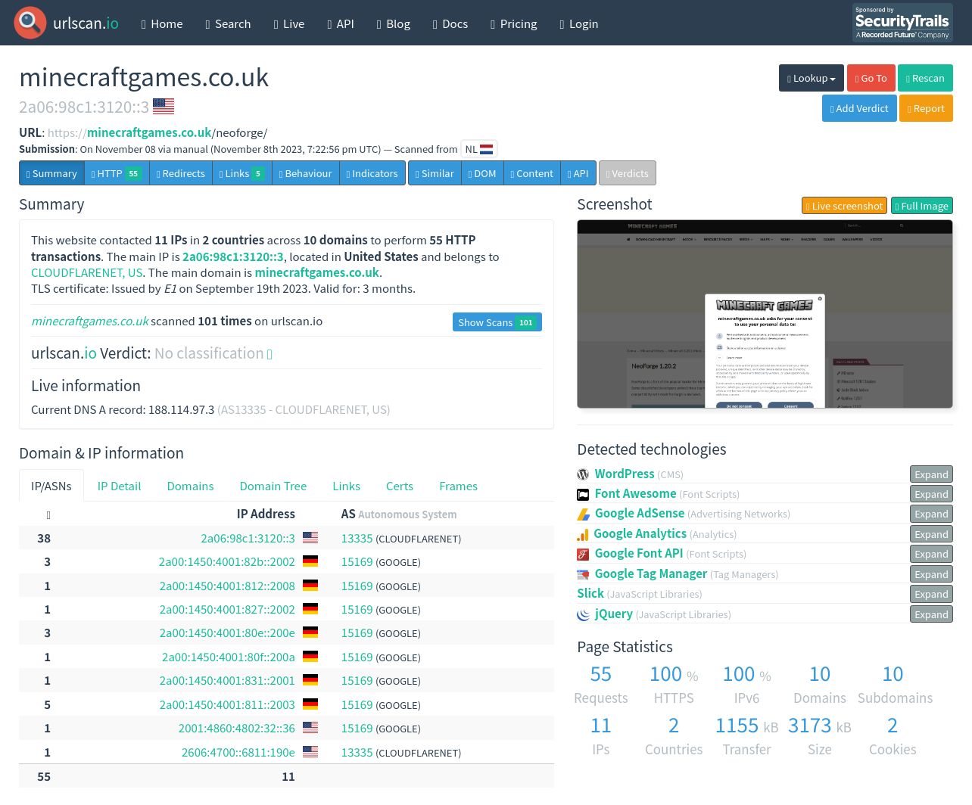Click the SecurityTrails sponsor banner
Screen dimensions: 972x805
point(902,23)
